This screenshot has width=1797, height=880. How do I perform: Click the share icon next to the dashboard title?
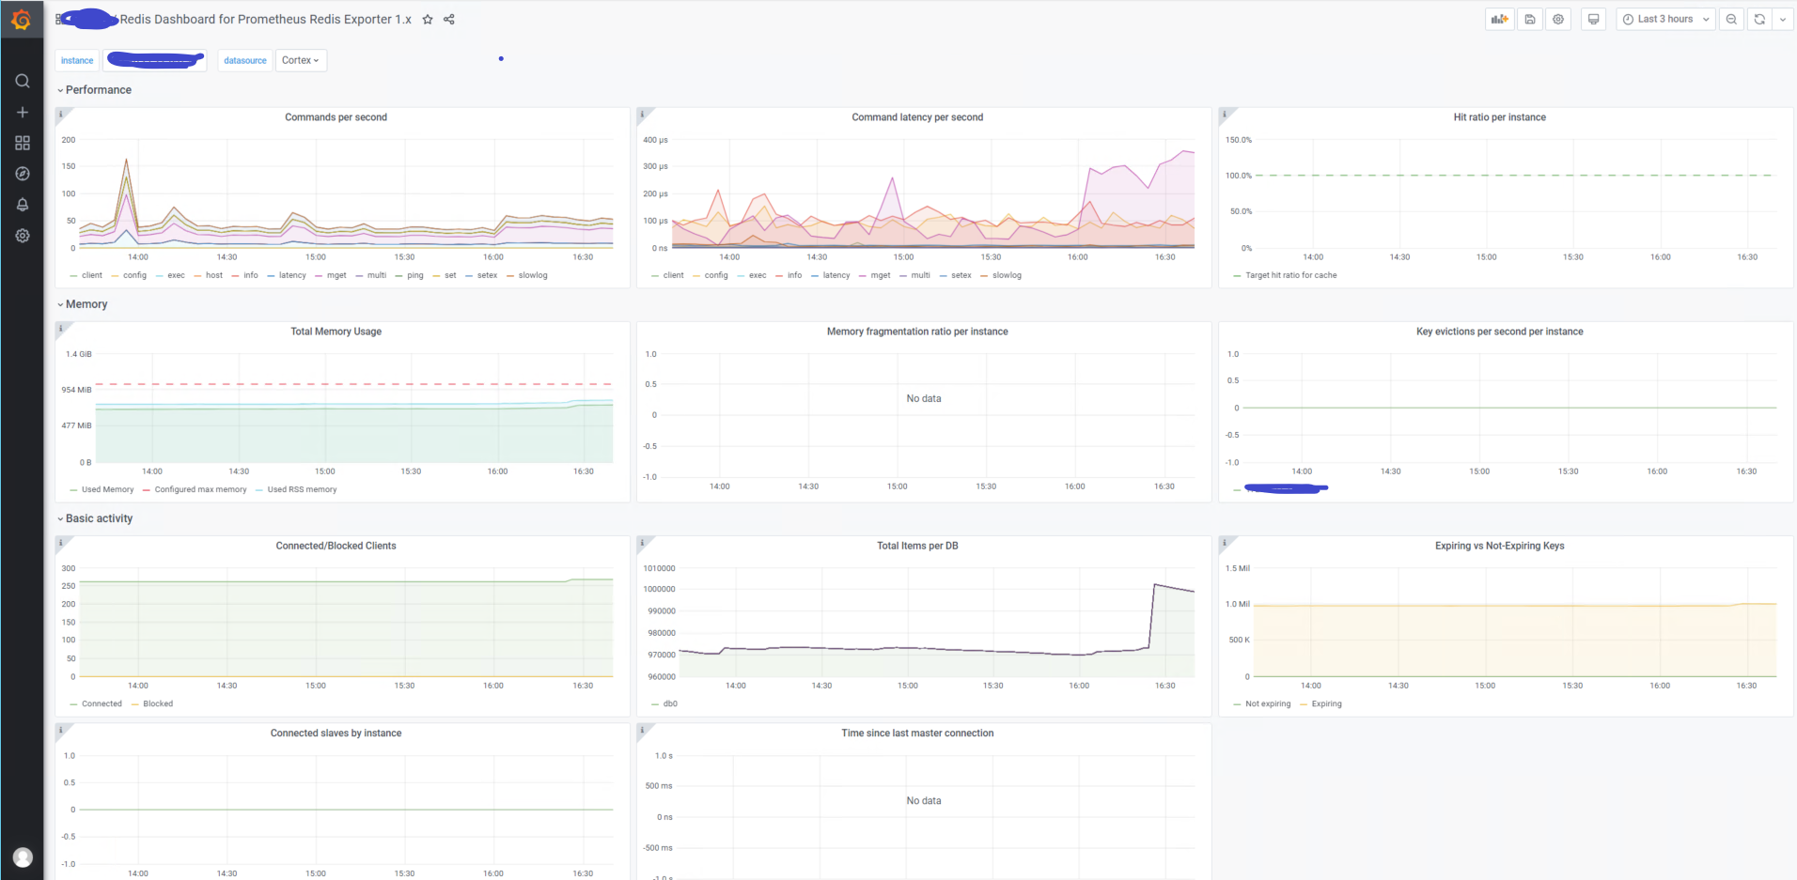(x=448, y=19)
